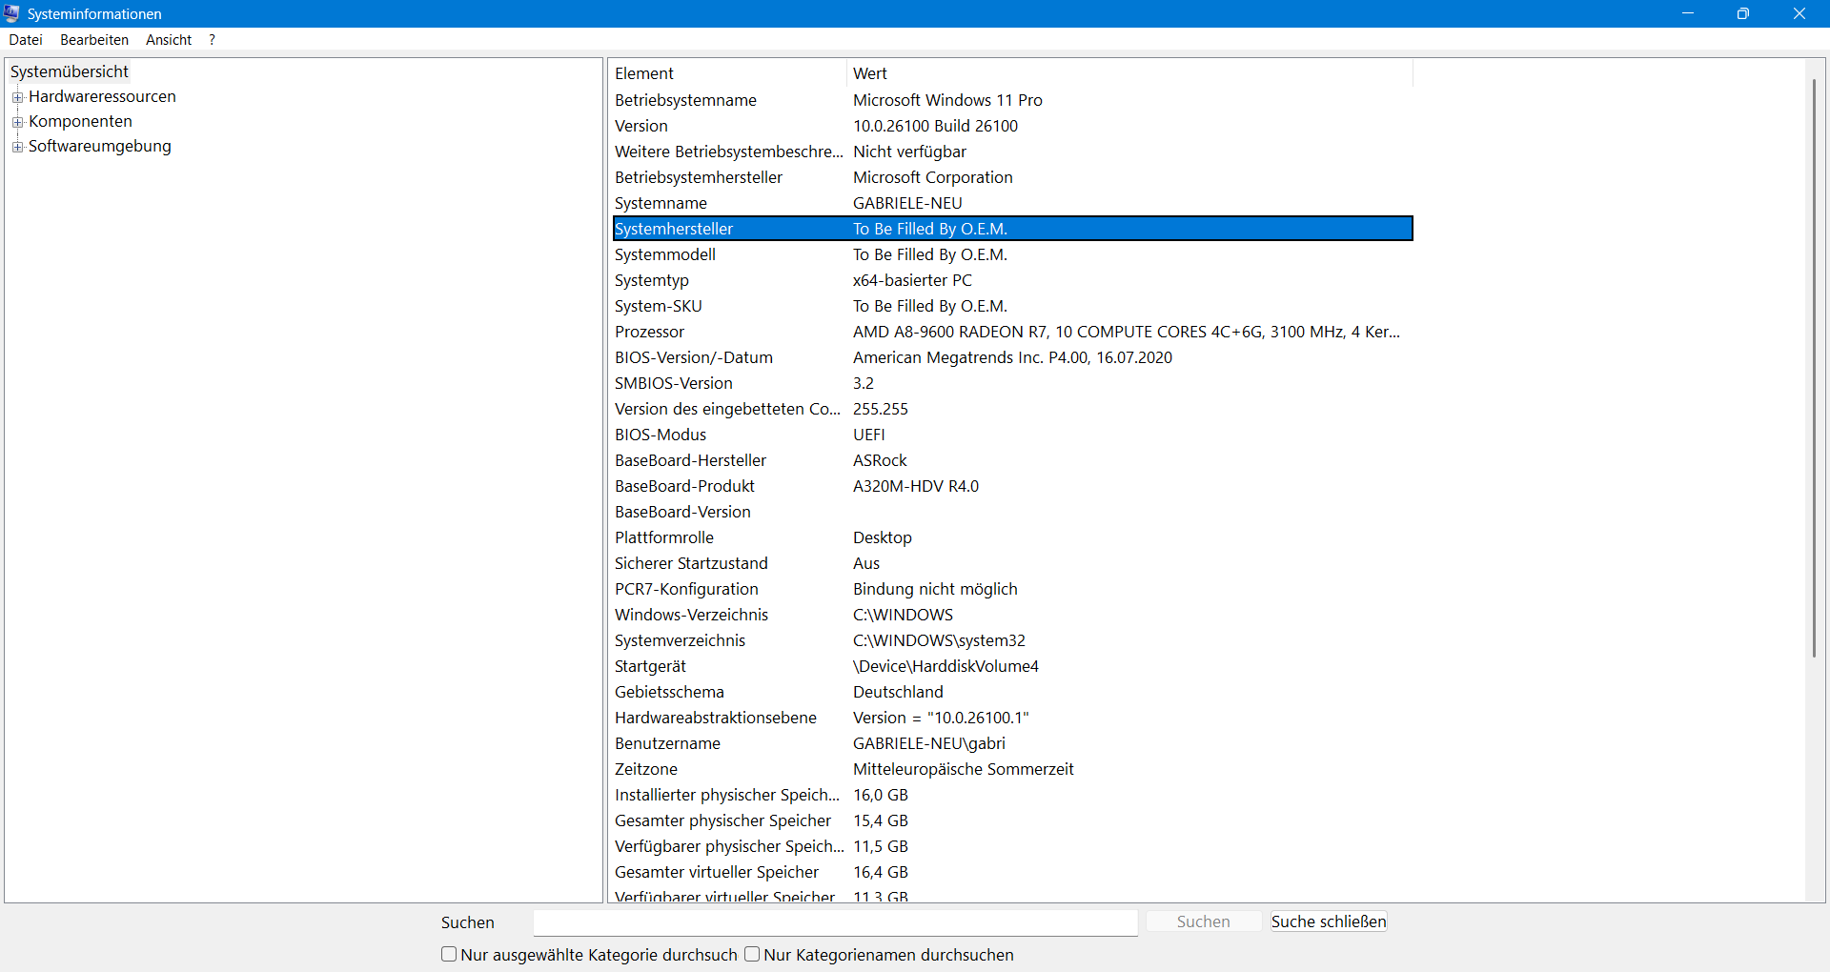The height and width of the screenshot is (972, 1830).
Task: Open the Datei menu
Action: (26, 40)
